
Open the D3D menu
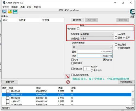coord(29,7)
